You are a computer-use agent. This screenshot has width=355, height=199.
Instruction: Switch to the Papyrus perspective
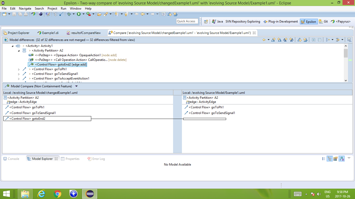[341, 22]
